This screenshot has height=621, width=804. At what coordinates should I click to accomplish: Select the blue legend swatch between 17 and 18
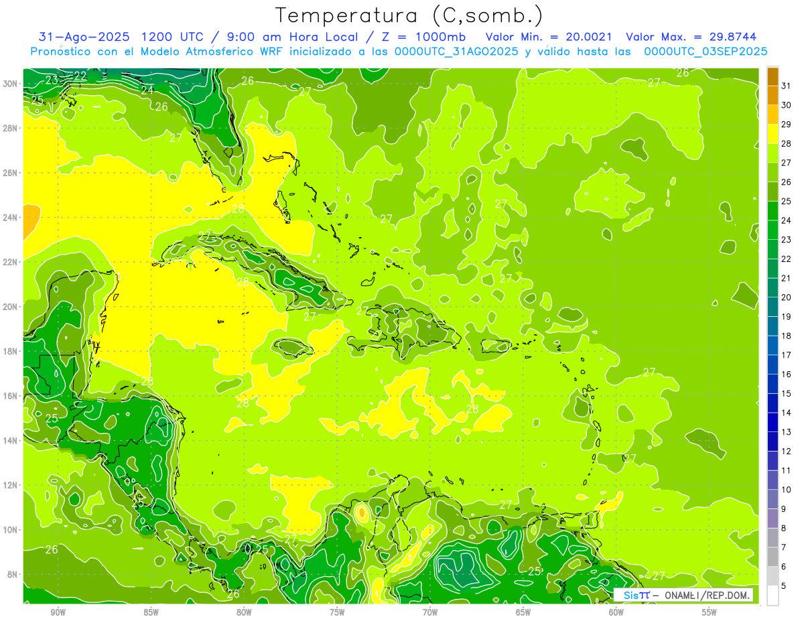tap(773, 345)
